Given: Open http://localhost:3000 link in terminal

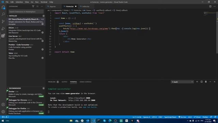Looking at the screenshot, I should click(x=79, y=98).
